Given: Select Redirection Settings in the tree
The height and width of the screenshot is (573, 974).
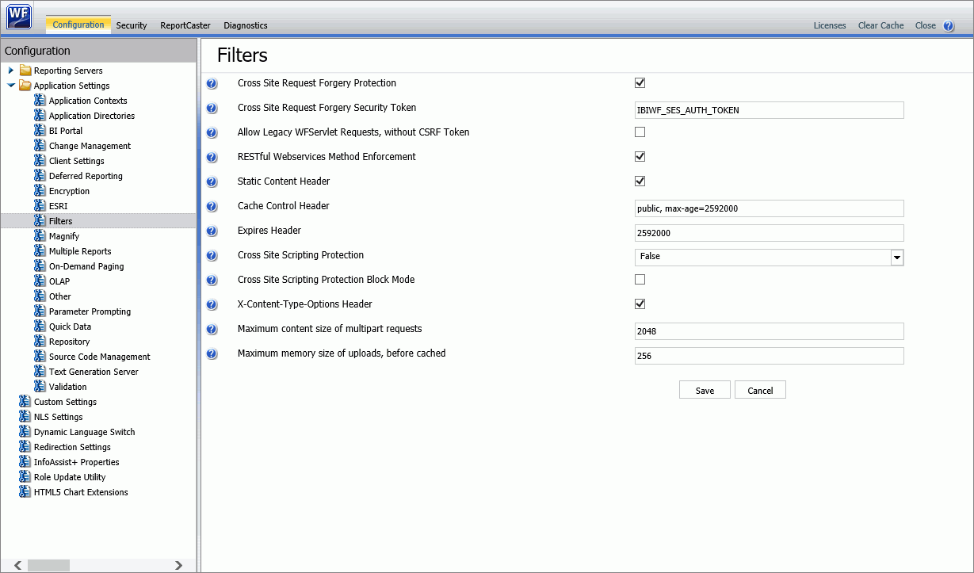Looking at the screenshot, I should [72, 447].
